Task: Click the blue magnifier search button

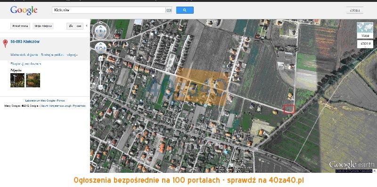Action: click(185, 10)
